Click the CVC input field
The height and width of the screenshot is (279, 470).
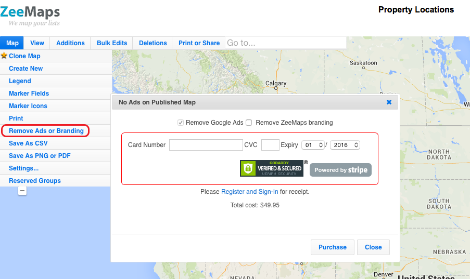click(270, 145)
